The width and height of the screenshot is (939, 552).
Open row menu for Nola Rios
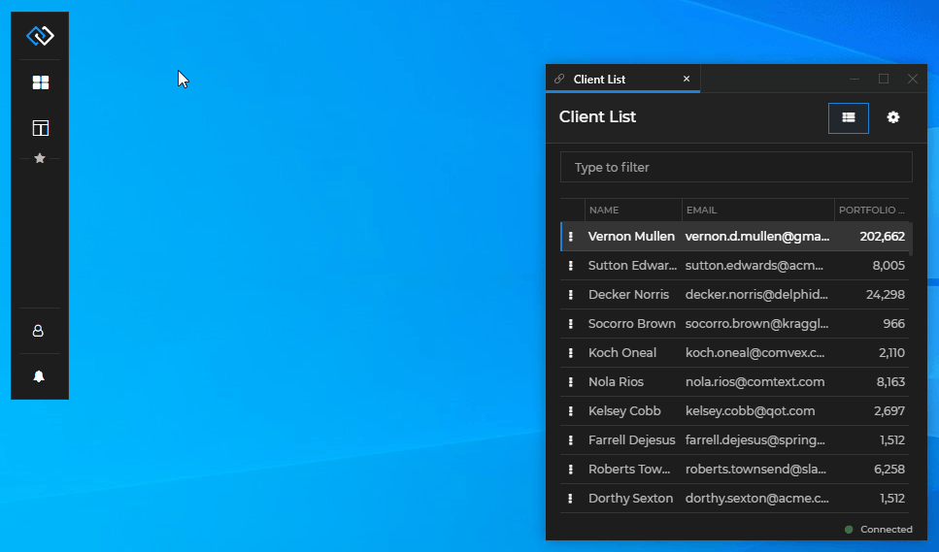[571, 382]
